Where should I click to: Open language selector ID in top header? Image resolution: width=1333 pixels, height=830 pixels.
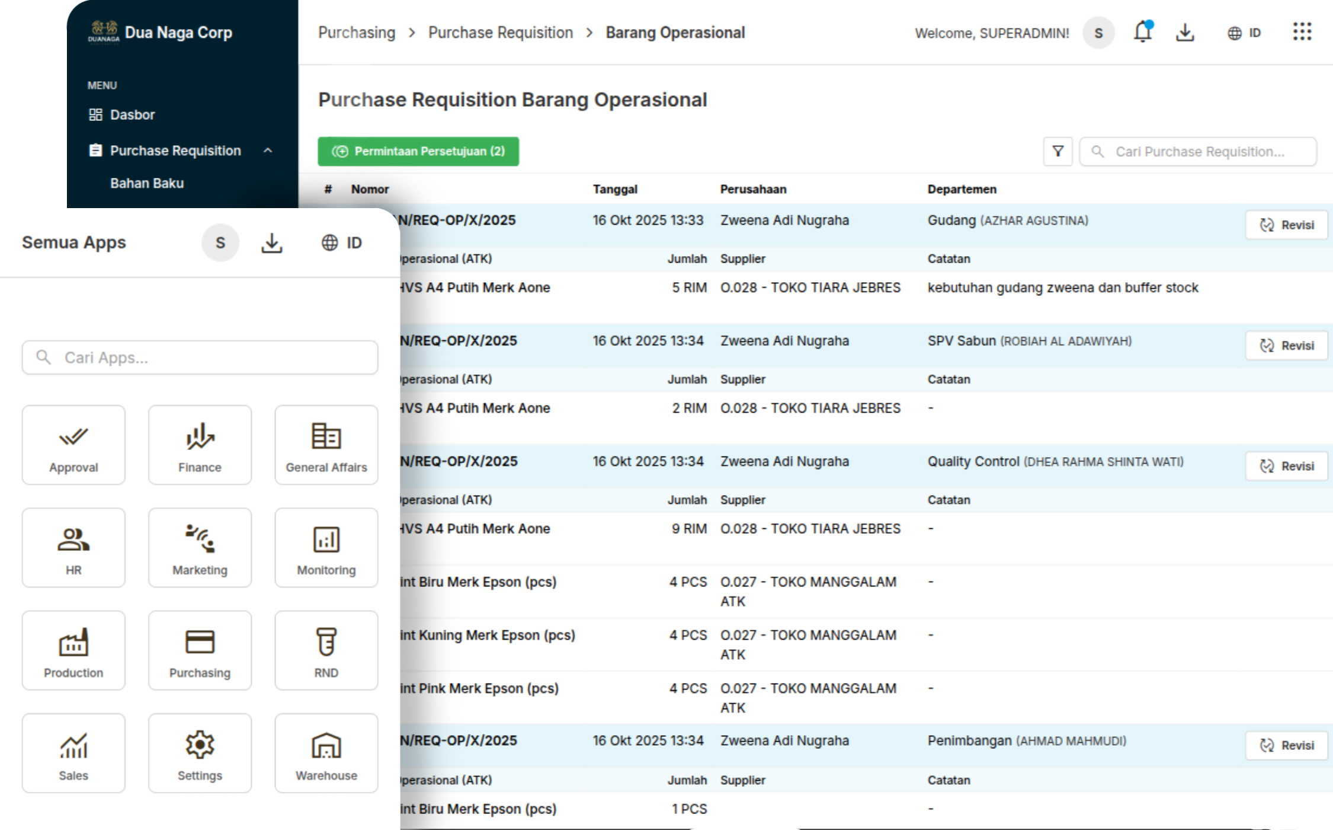[1244, 33]
